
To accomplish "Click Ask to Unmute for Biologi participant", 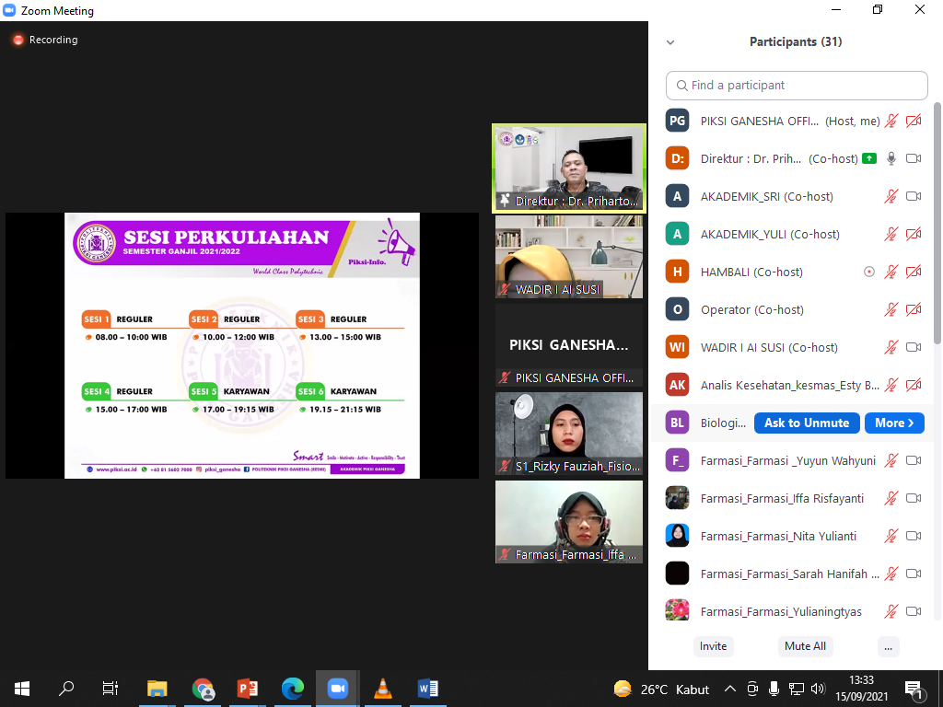I will tap(807, 423).
